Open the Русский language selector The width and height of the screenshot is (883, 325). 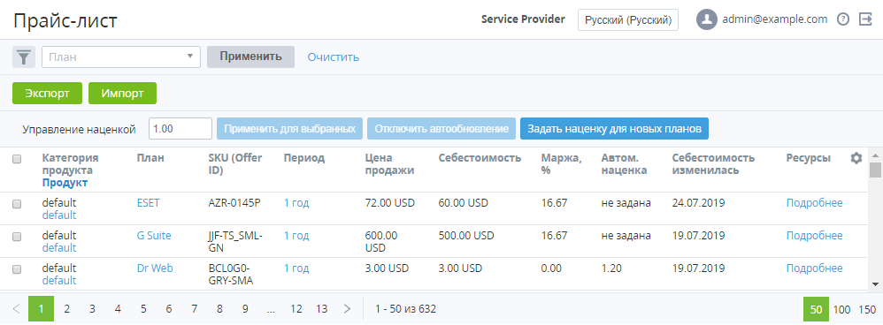[628, 19]
